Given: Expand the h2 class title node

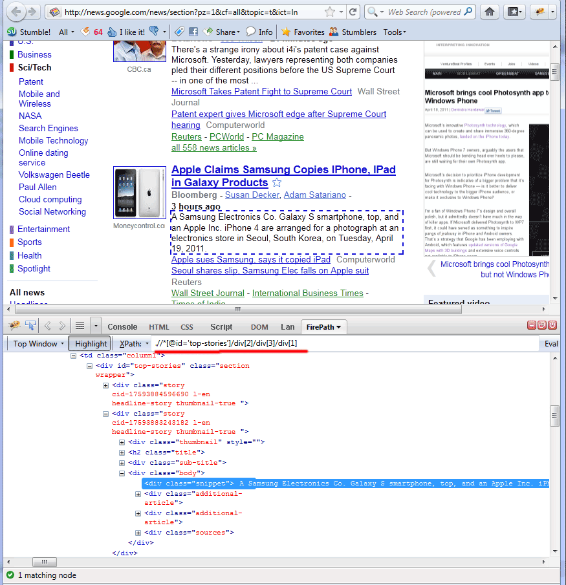Looking at the screenshot, I should click(122, 452).
